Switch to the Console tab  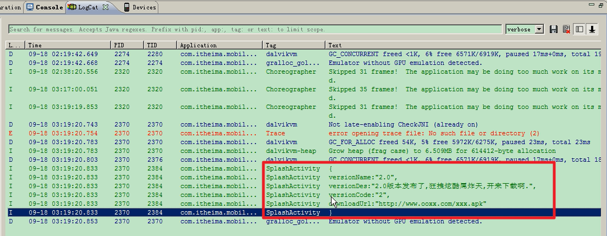pos(45,7)
